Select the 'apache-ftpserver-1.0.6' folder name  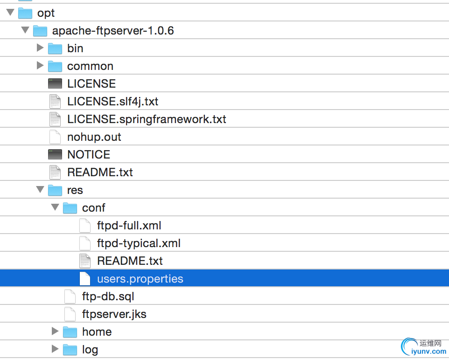point(113,31)
